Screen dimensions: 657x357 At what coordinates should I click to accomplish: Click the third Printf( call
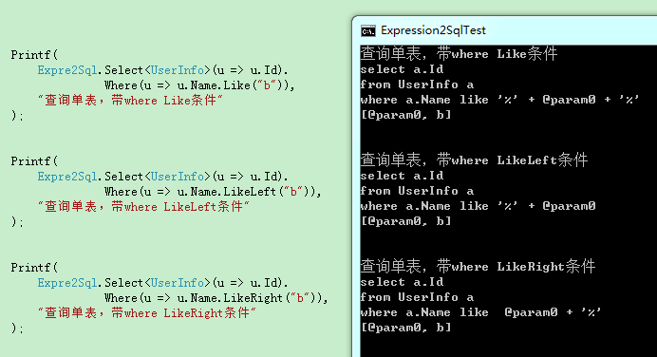click(x=35, y=268)
